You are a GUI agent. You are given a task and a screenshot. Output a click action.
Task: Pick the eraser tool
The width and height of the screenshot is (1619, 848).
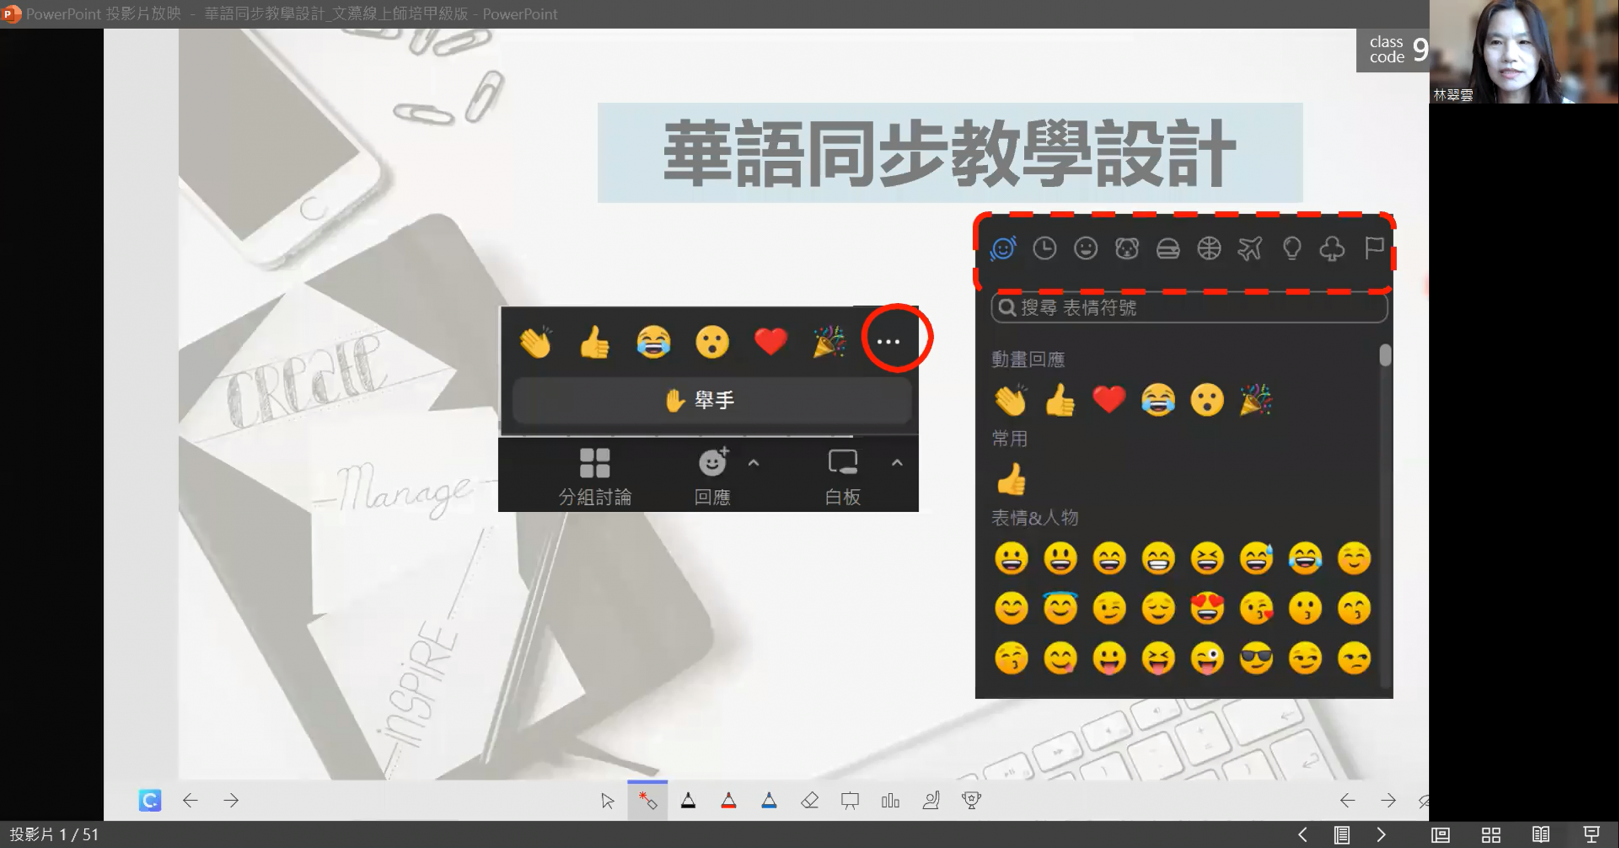click(809, 801)
